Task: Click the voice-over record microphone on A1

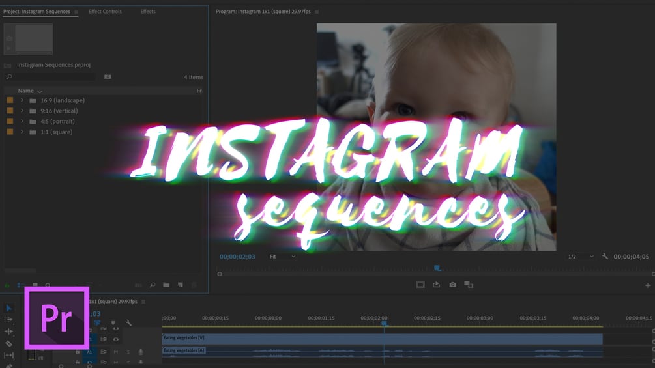Action: point(141,352)
